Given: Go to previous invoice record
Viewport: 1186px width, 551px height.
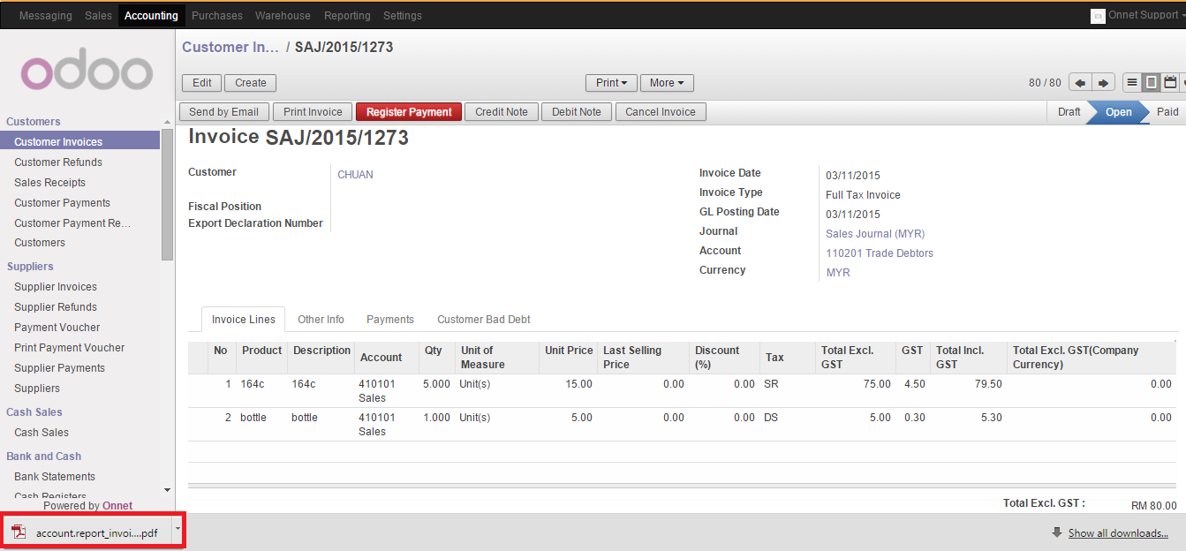Looking at the screenshot, I should point(1079,82).
